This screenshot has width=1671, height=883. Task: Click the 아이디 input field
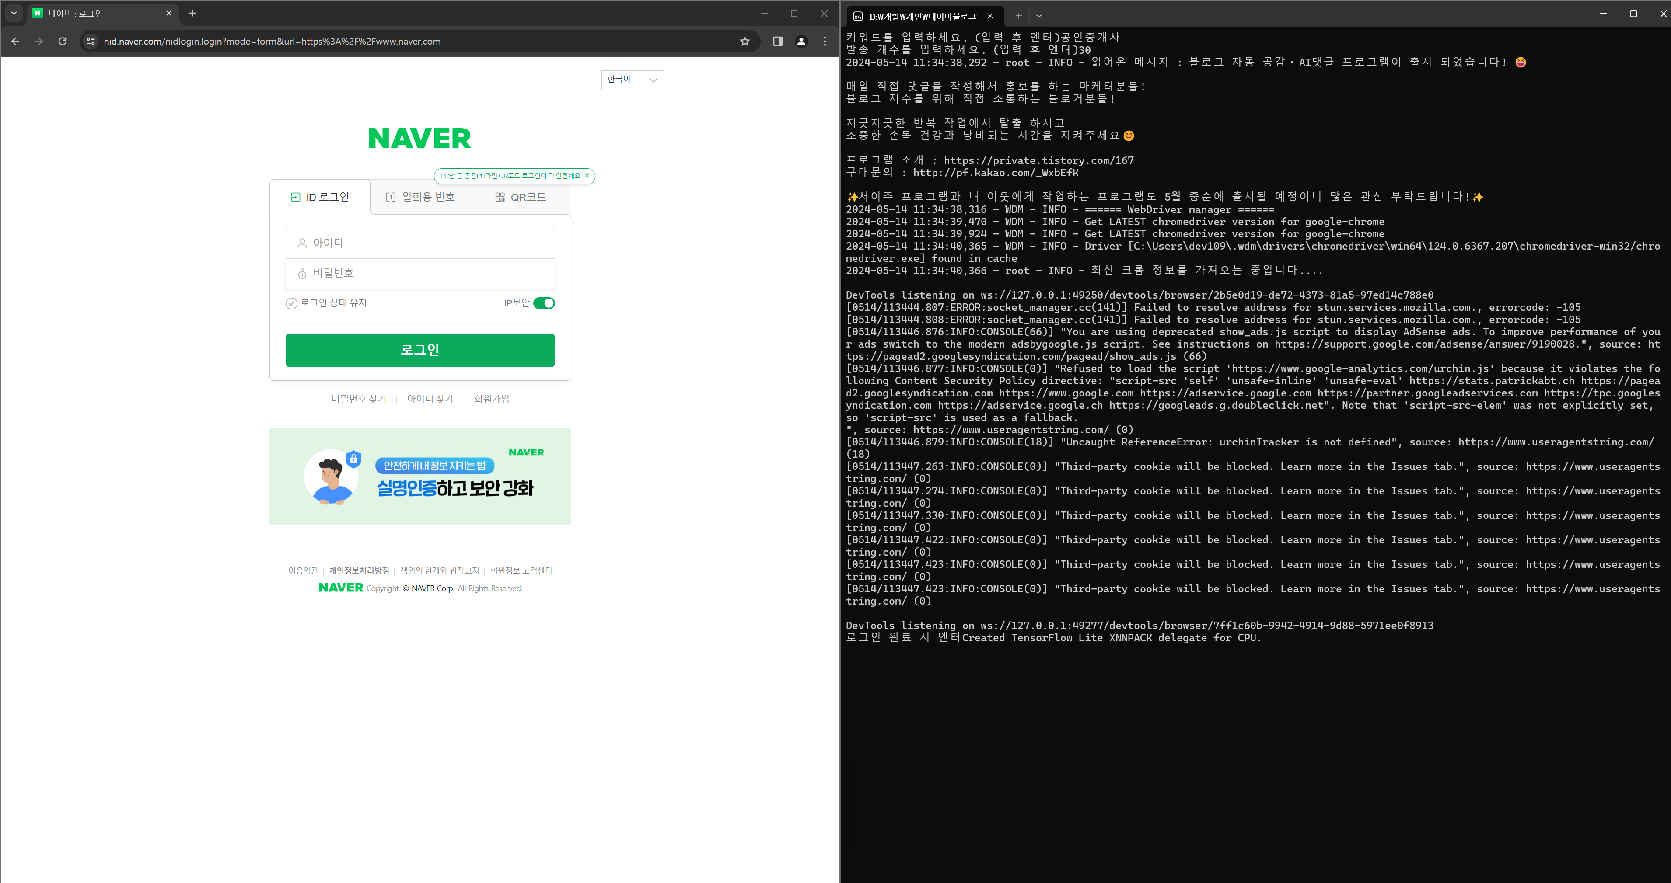coord(420,243)
